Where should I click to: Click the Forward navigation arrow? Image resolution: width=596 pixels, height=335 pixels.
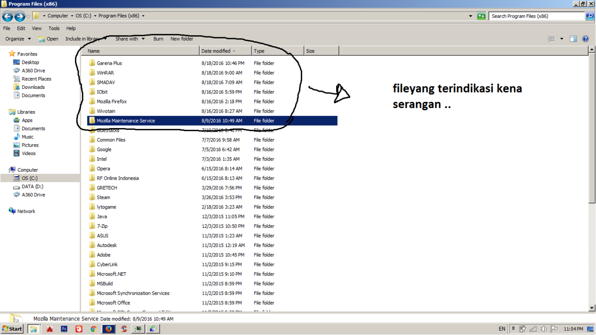20,16
